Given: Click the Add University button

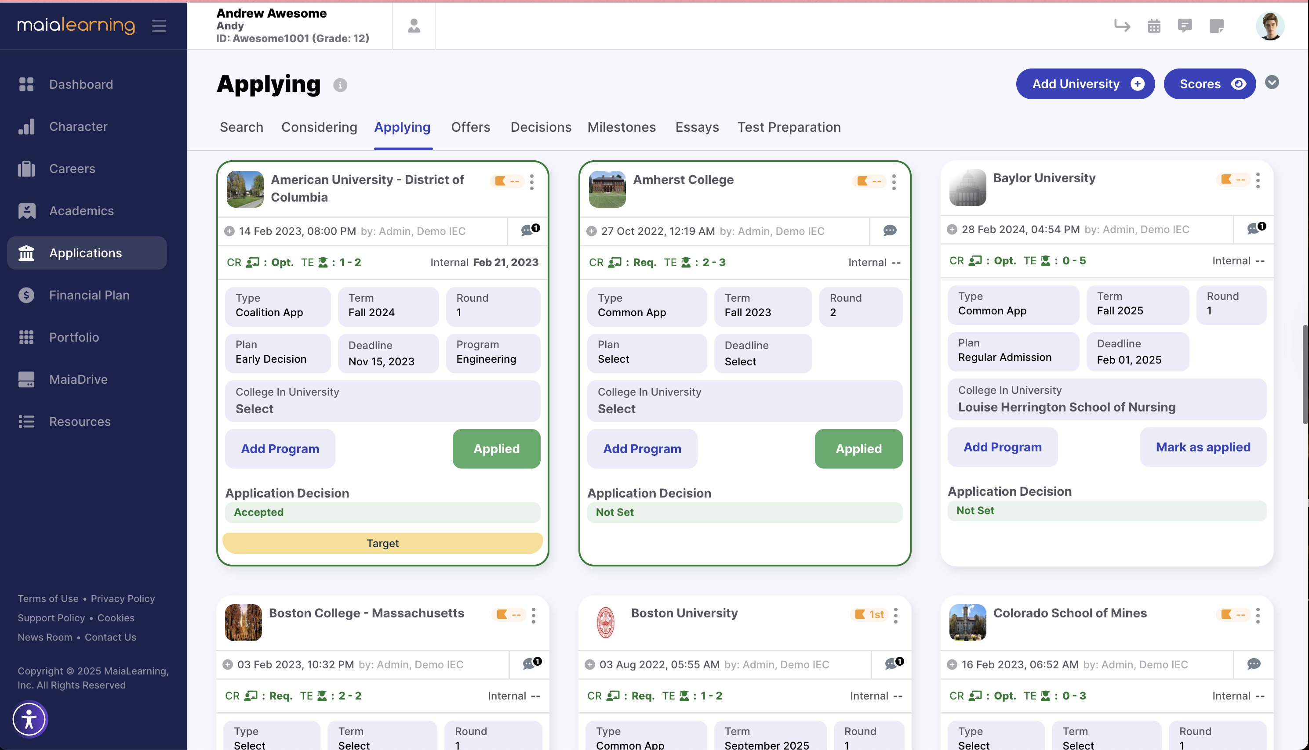Looking at the screenshot, I should click(1085, 84).
